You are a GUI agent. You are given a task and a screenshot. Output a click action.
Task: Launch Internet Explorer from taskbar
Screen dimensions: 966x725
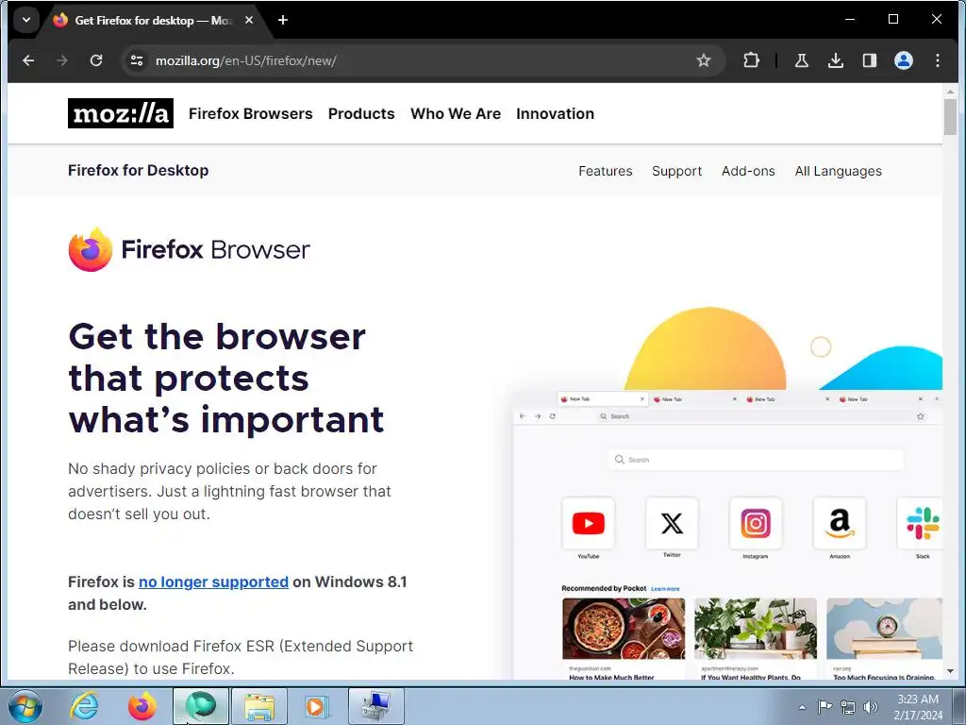[84, 706]
